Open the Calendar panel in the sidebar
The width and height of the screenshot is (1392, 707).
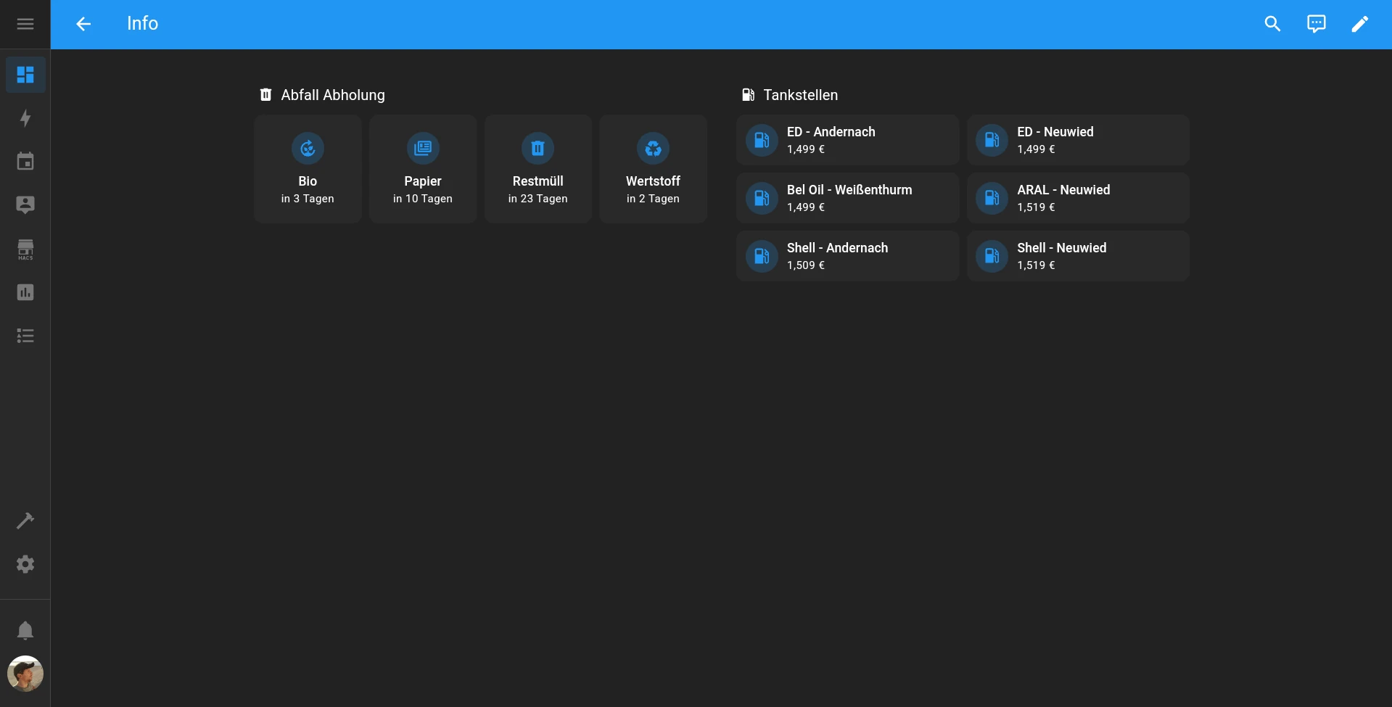25,162
